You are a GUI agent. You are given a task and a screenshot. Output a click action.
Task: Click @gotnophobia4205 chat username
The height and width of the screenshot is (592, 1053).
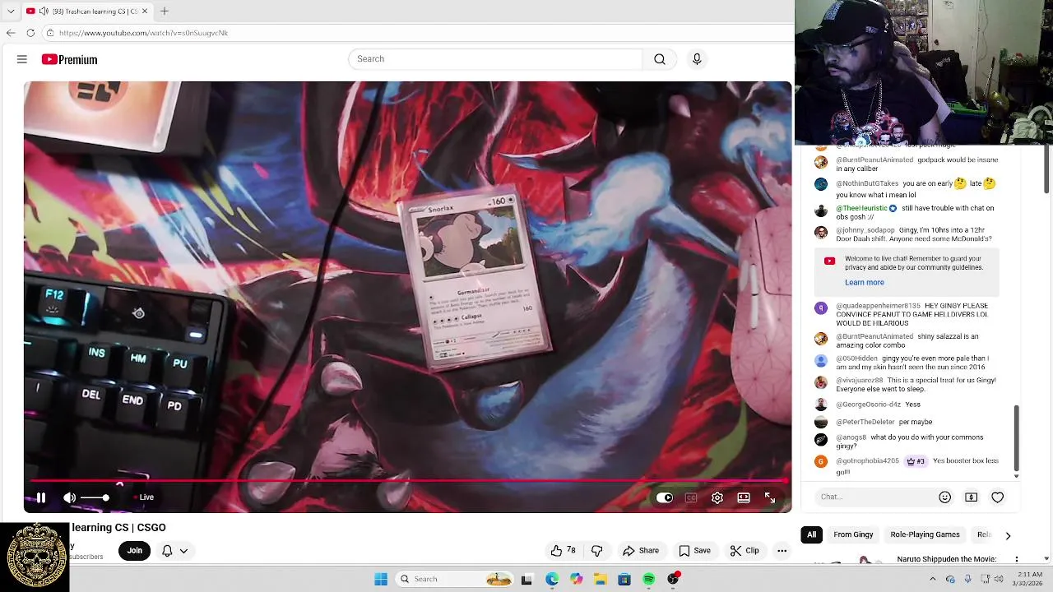point(868,461)
